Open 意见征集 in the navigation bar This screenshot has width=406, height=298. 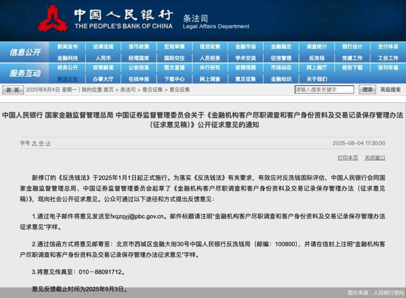coord(246,79)
